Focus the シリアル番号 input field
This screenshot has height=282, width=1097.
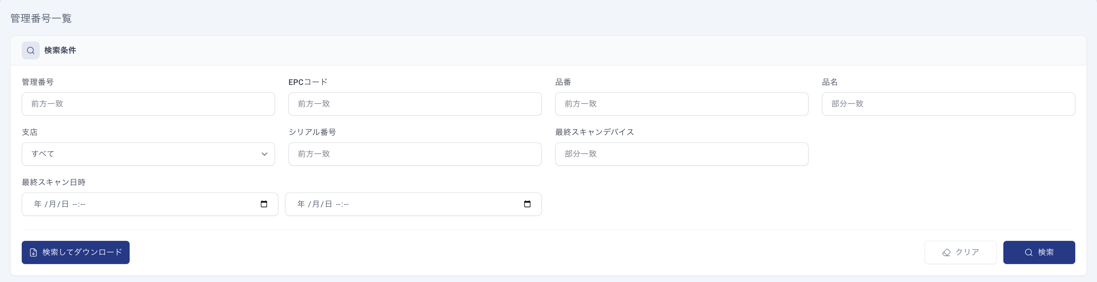coord(415,154)
